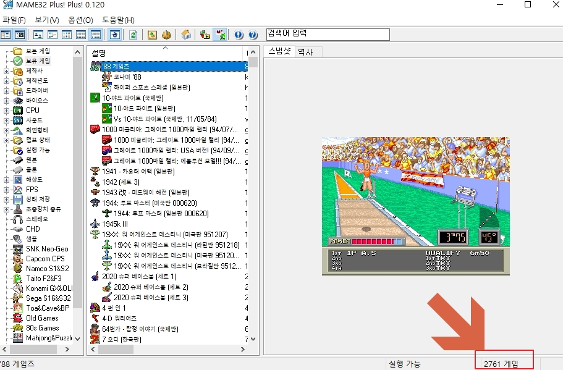Select the 모든 게임 folder
Viewport: 563px width, 370px height.
[x=38, y=51]
